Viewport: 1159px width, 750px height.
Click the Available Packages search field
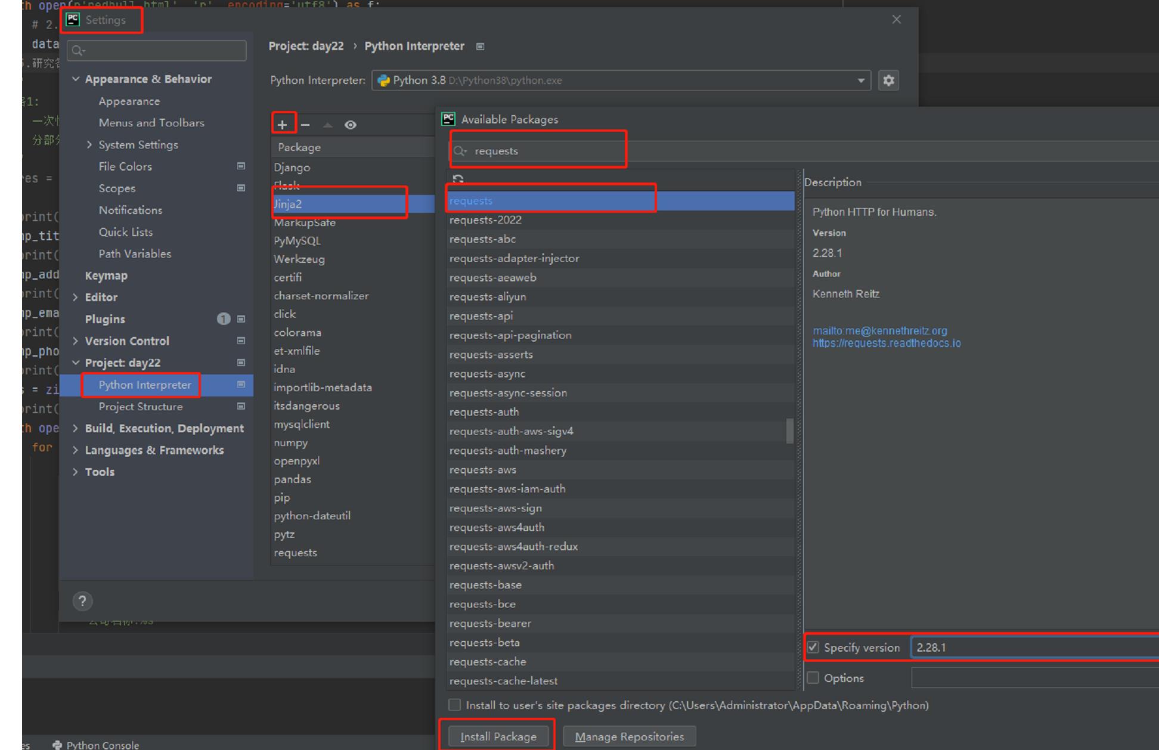[x=804, y=151]
